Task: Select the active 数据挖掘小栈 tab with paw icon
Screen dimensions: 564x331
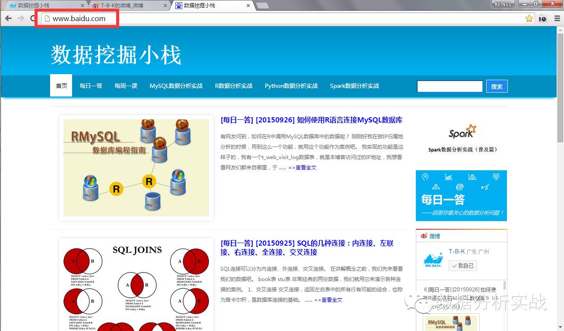Action: (x=212, y=6)
